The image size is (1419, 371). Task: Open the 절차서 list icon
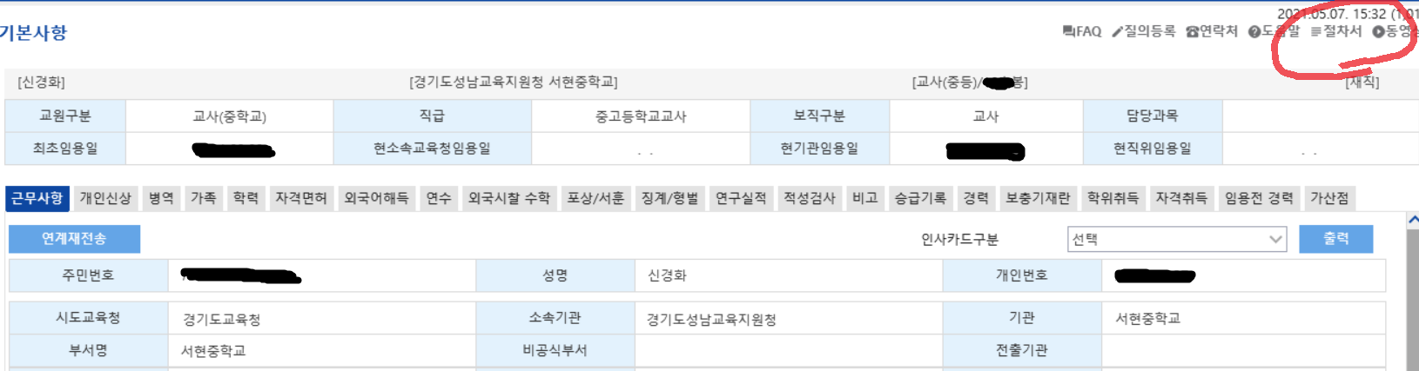click(1316, 31)
